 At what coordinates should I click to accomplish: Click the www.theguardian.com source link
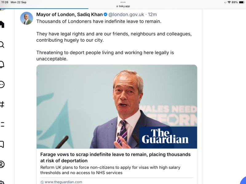click(64, 182)
